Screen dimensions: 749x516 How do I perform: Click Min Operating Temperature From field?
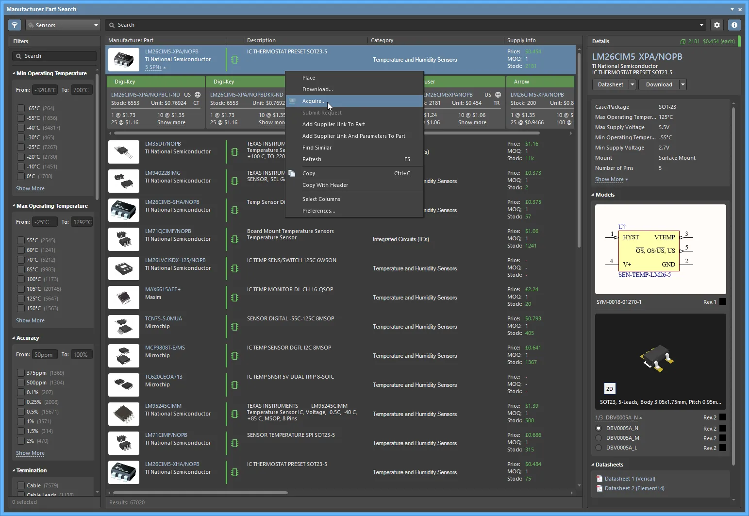point(45,90)
